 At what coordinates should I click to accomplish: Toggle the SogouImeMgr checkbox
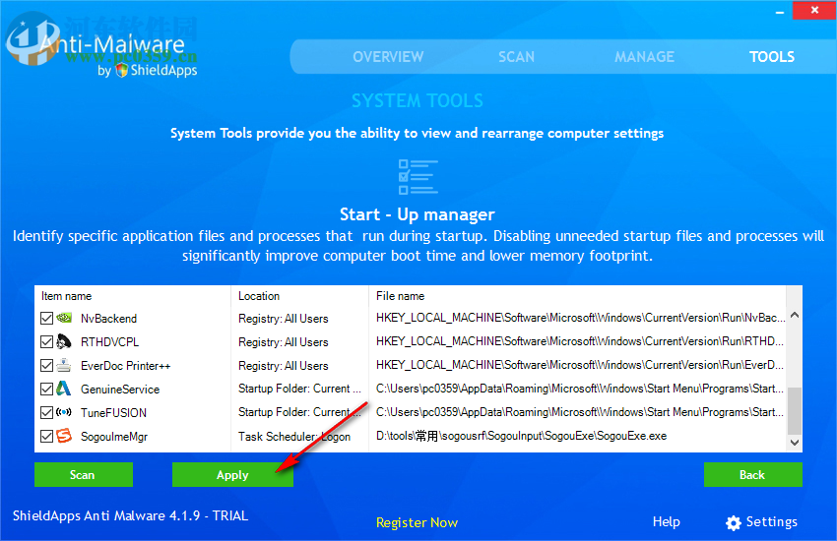point(46,436)
